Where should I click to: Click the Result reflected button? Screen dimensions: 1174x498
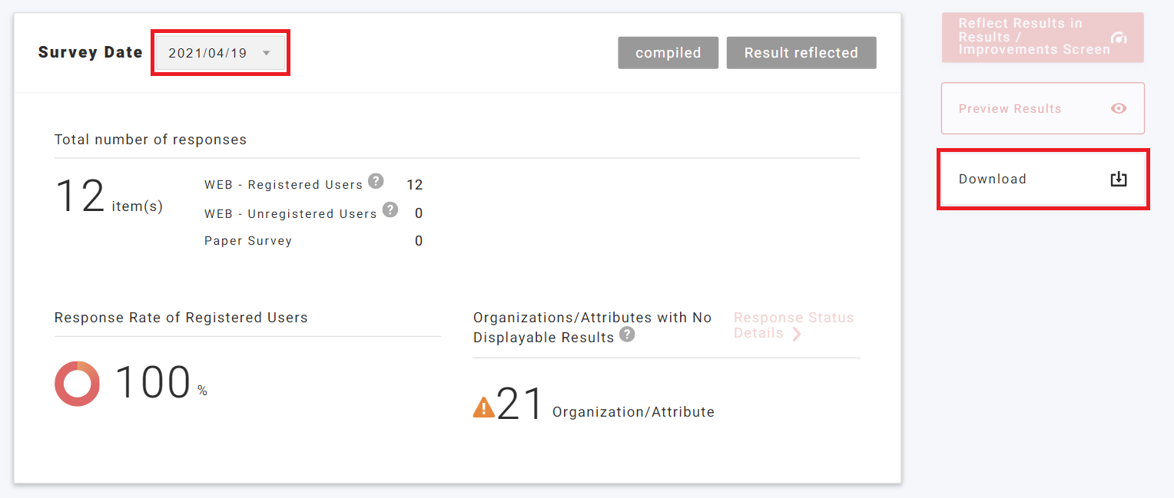[x=801, y=53]
